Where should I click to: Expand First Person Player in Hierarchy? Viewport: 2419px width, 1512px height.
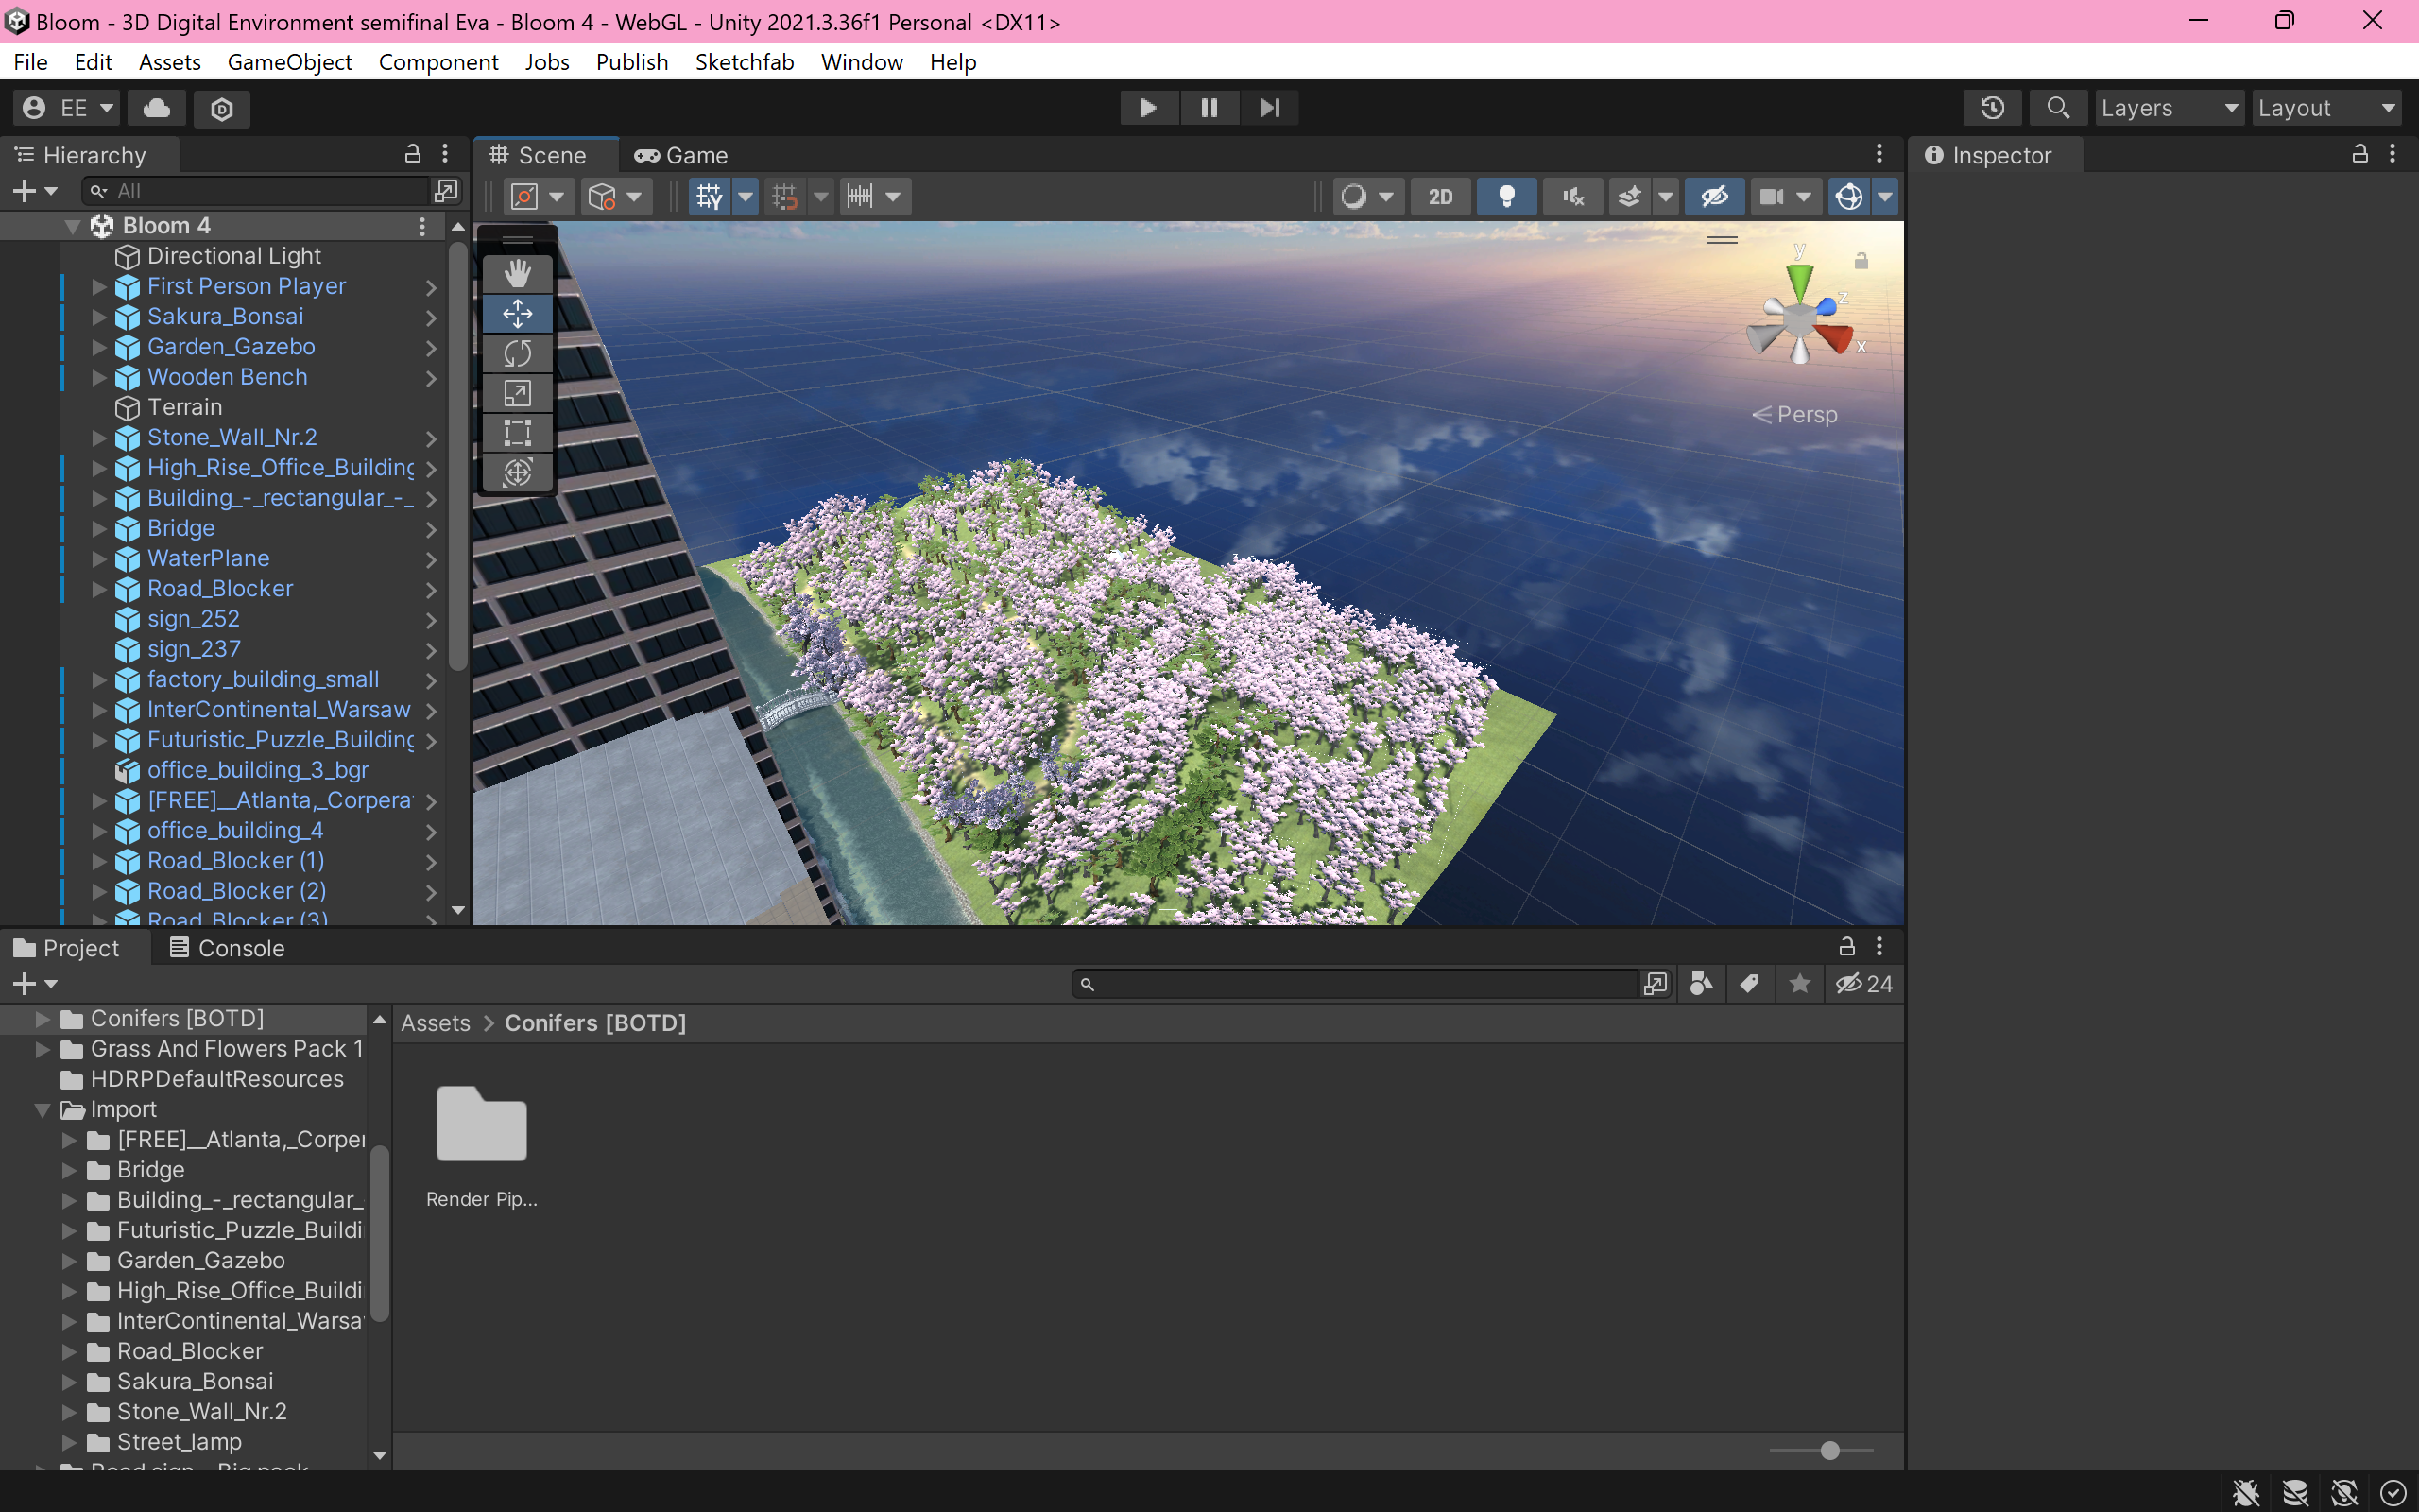pos(99,286)
